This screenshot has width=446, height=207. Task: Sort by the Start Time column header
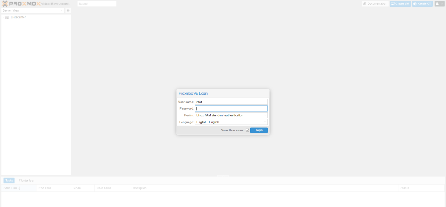point(12,188)
